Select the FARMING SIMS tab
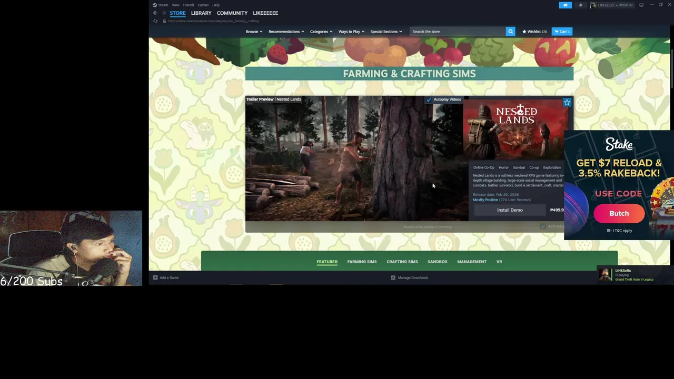 [x=362, y=262]
